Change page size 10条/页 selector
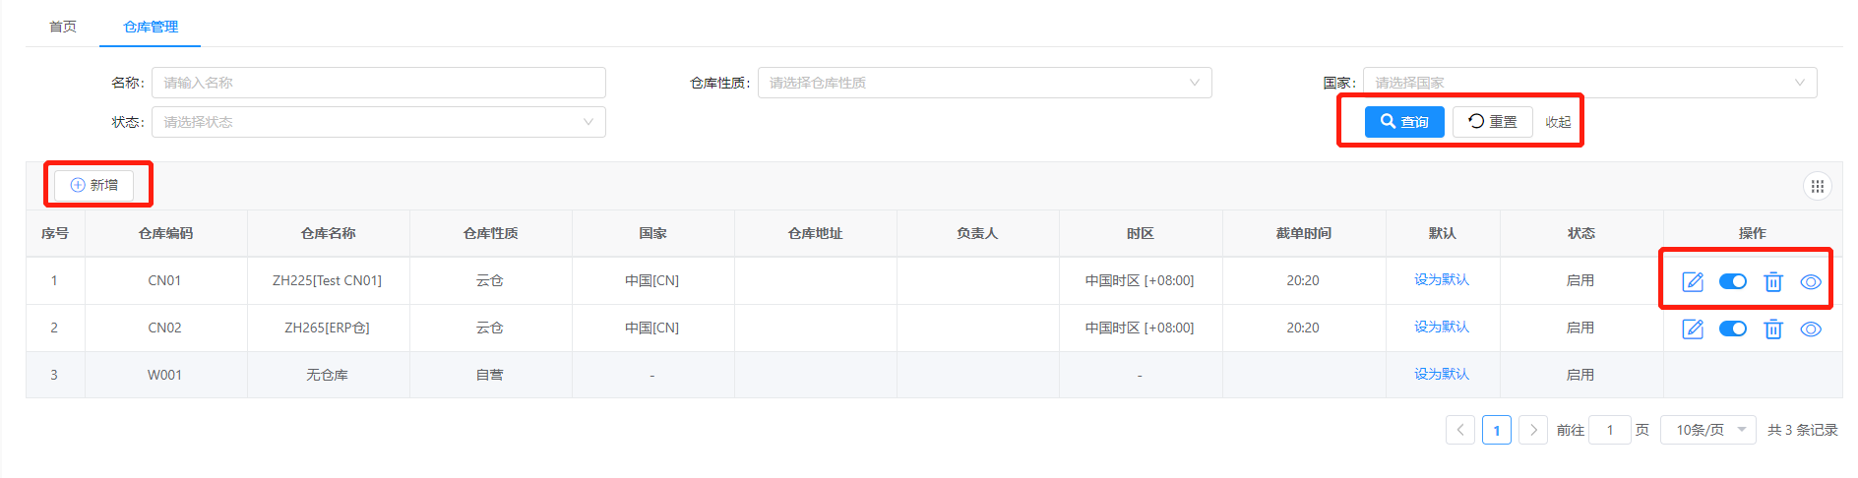This screenshot has width=1858, height=478. point(1707,430)
